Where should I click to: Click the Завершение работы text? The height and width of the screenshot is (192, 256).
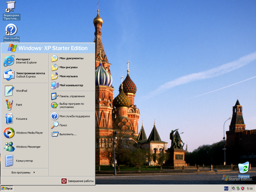(x=81, y=181)
